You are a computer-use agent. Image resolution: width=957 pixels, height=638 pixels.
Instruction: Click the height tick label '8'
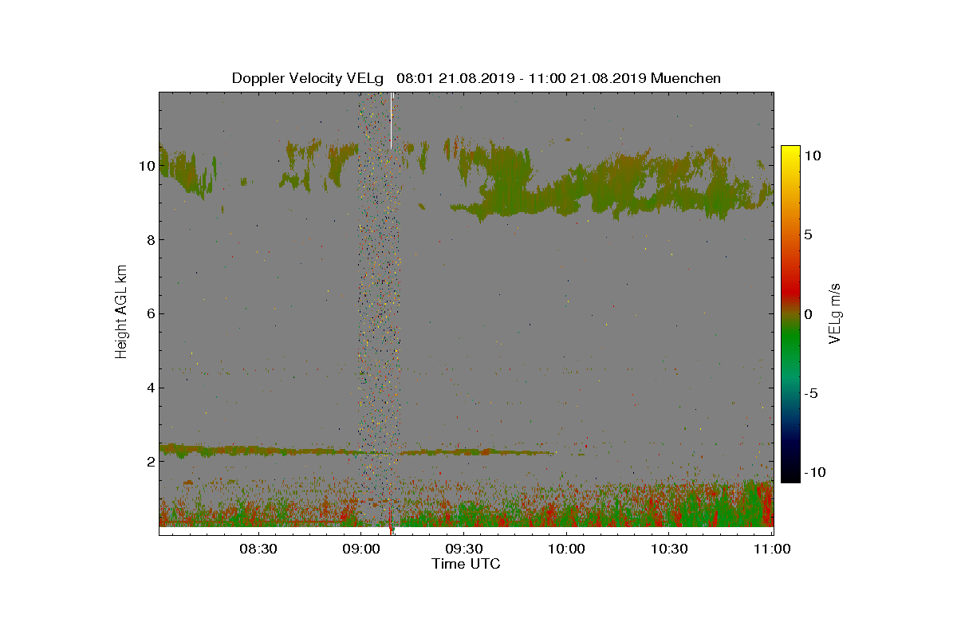pyautogui.click(x=148, y=240)
